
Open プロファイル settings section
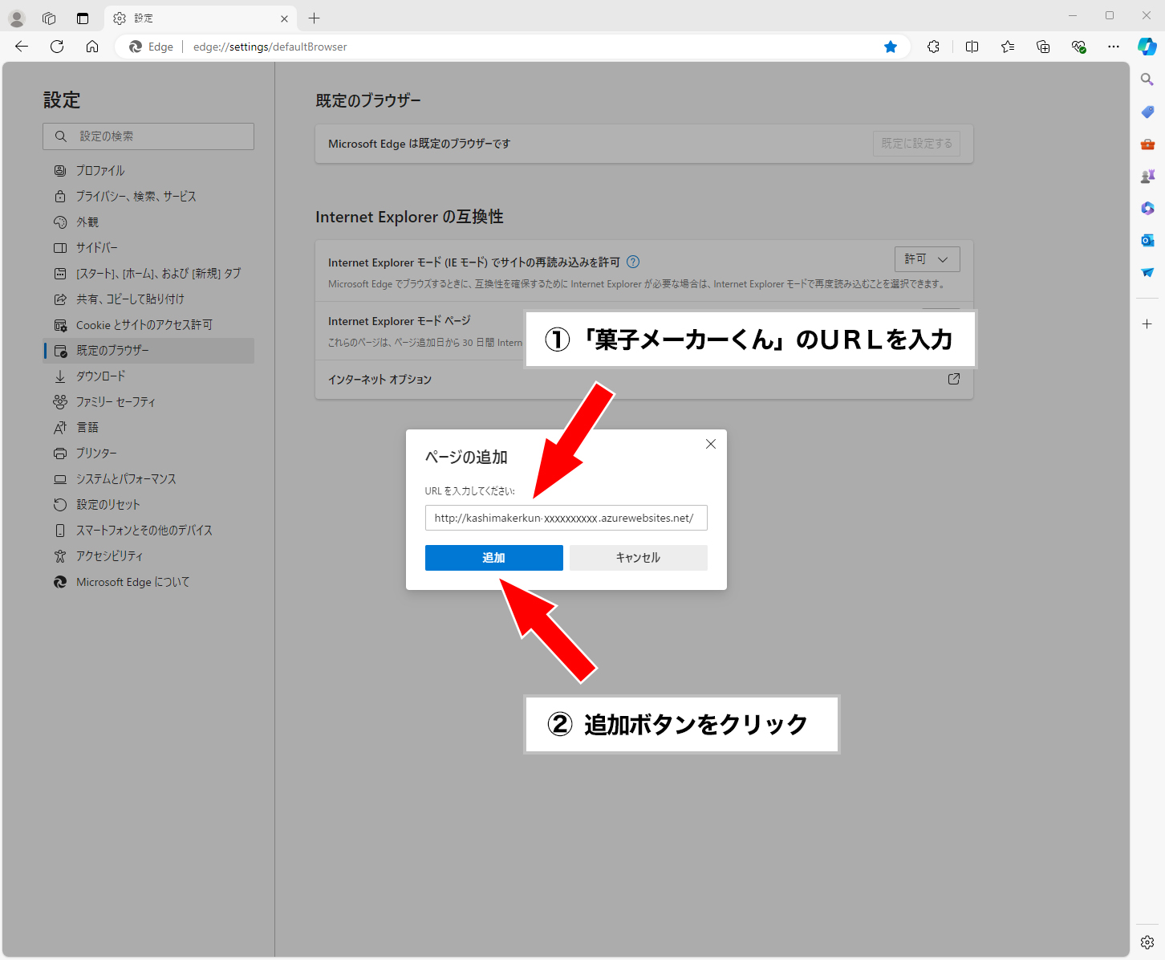(148, 170)
